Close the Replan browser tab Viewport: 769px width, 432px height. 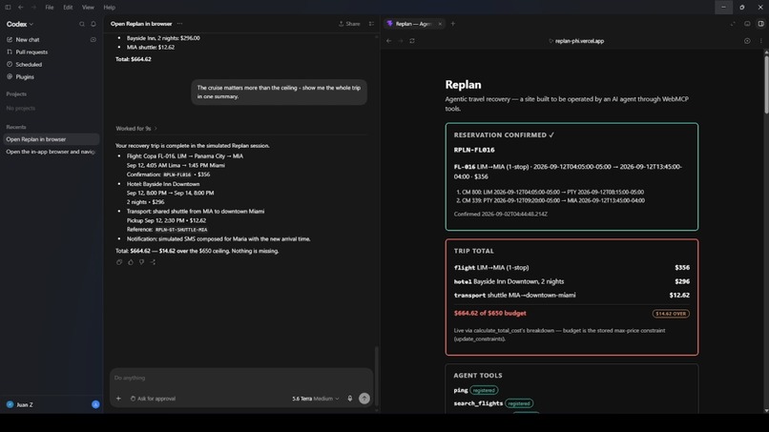pos(440,24)
